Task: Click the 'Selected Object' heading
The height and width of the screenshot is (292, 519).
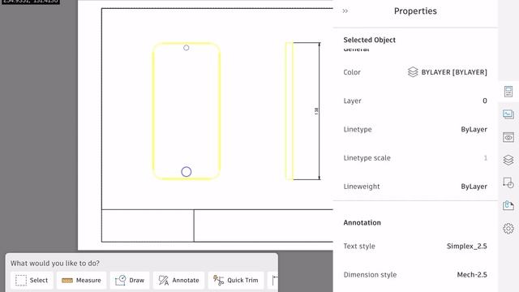Action: pos(370,40)
